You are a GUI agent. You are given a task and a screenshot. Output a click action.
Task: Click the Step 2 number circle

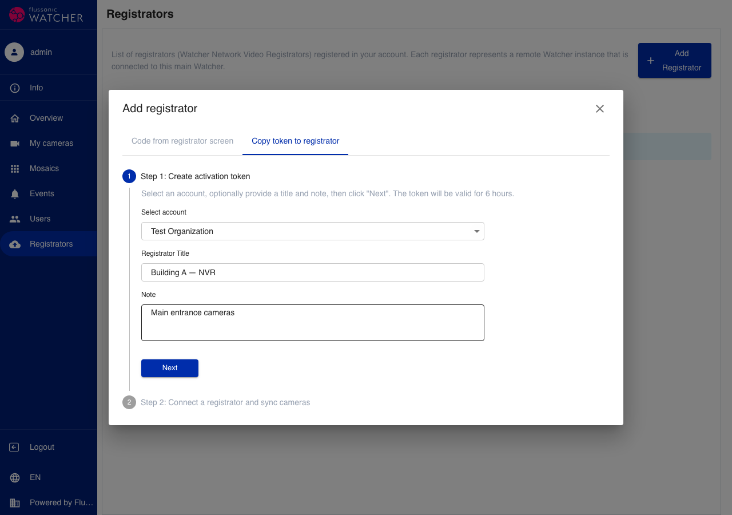pos(129,402)
